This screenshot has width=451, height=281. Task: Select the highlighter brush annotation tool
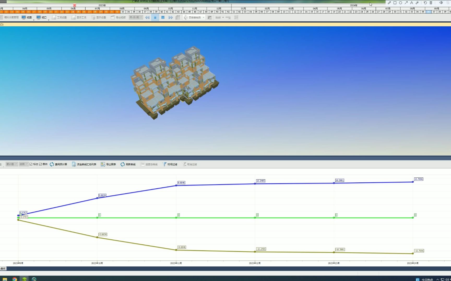417,3
